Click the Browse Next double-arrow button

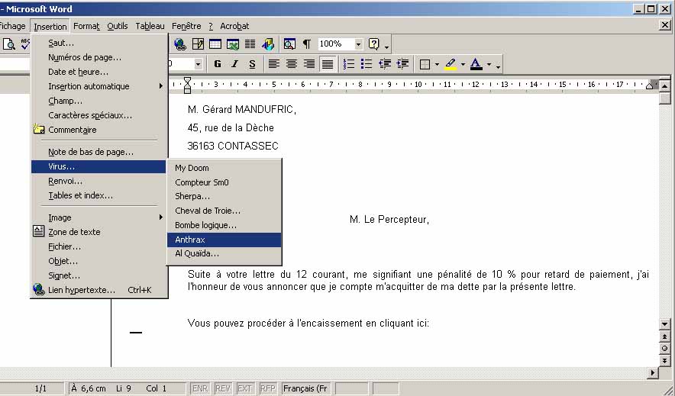[664, 361]
